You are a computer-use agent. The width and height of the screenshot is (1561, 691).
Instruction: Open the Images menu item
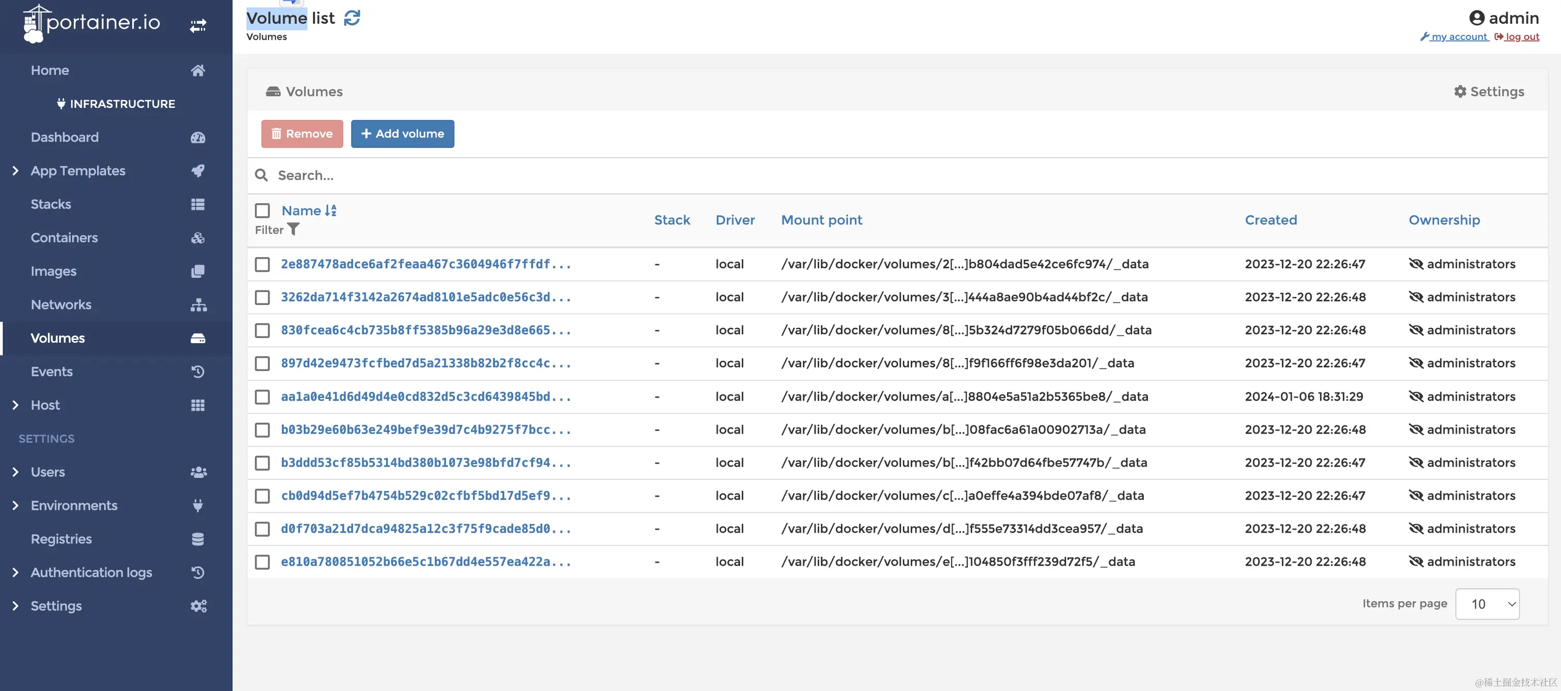pos(53,271)
